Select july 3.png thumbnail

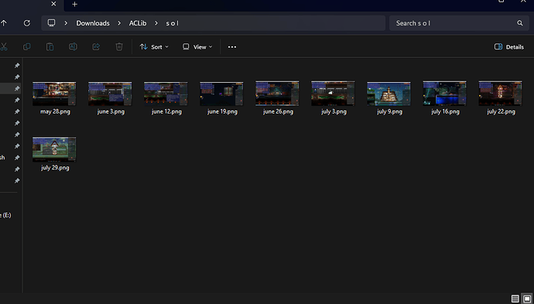pyautogui.click(x=333, y=94)
